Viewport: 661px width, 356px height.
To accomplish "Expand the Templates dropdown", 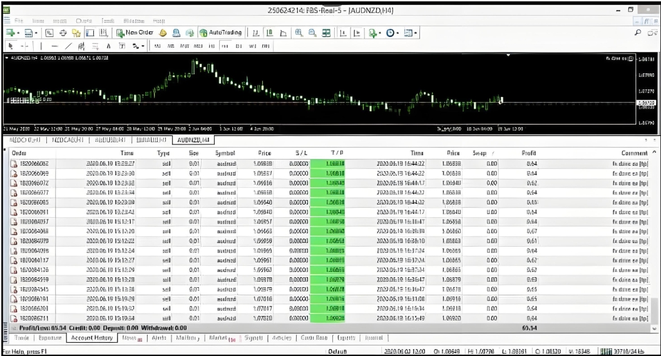I will 411,33.
